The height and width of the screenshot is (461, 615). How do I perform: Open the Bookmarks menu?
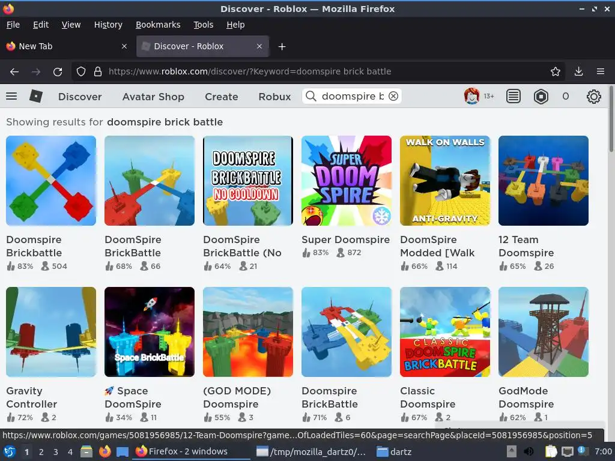(x=158, y=25)
